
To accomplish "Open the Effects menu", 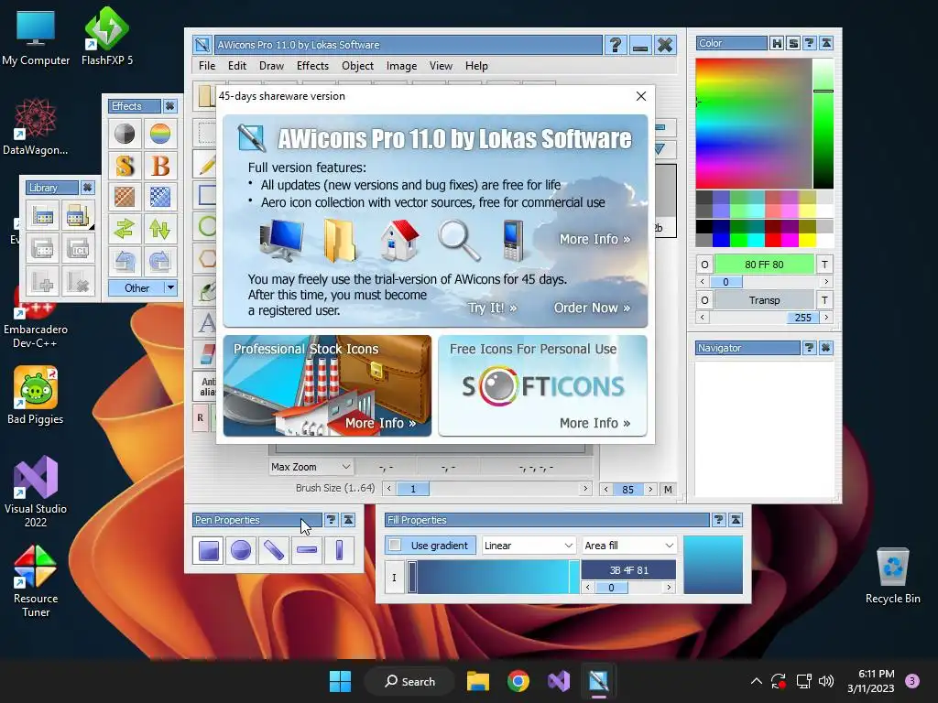I will 313,66.
